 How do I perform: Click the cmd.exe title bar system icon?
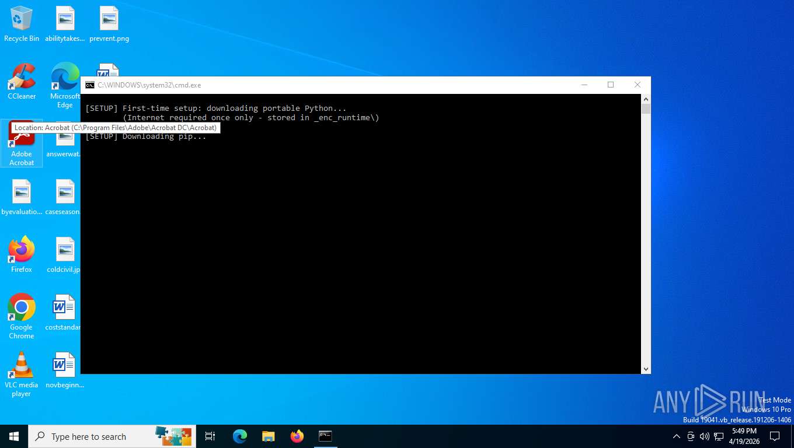pos(90,85)
